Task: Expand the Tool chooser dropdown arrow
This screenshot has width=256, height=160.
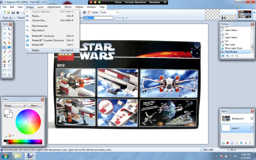Action: (14, 18)
